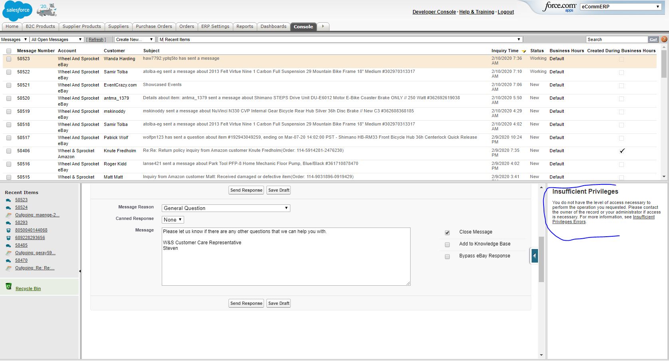Click the Salesforce cloud logo
The width and height of the screenshot is (669, 361).
(x=18, y=10)
